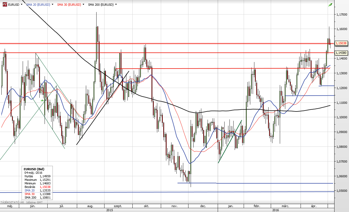Click the EURUSD (Bid) data box title

pos(34,169)
